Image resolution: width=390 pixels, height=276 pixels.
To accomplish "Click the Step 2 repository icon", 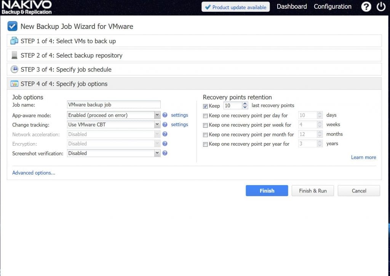I will (14, 56).
